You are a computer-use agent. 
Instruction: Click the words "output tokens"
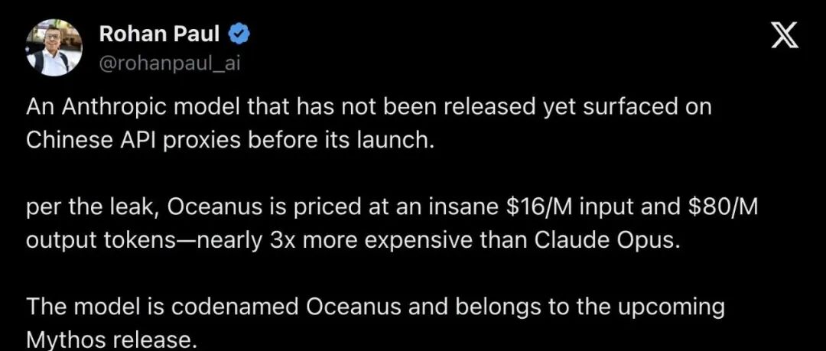pos(93,241)
